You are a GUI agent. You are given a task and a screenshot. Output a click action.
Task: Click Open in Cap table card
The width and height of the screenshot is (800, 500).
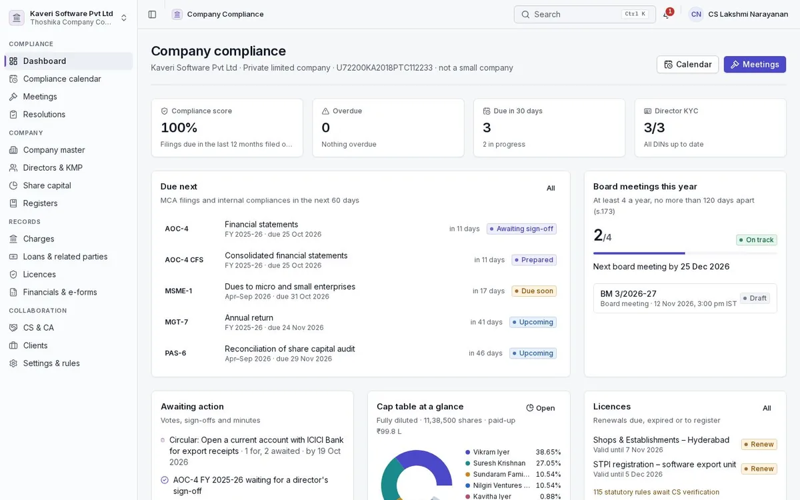(541, 408)
